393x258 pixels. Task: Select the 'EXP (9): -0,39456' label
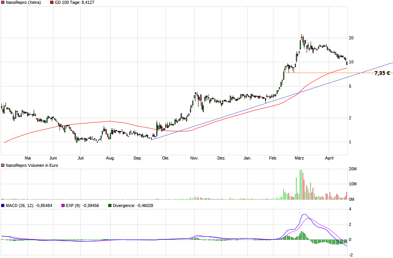[82, 205]
